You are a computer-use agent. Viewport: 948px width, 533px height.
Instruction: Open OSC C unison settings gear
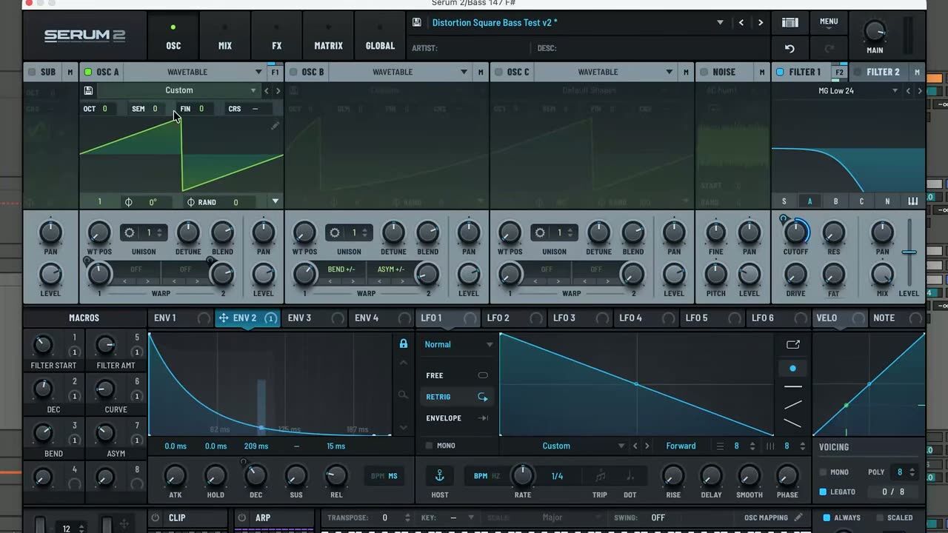pos(540,232)
